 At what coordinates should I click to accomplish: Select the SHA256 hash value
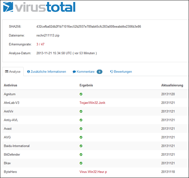pos(89,26)
